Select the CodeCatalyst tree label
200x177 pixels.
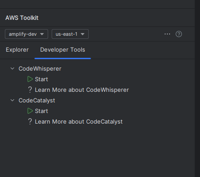point(37,101)
